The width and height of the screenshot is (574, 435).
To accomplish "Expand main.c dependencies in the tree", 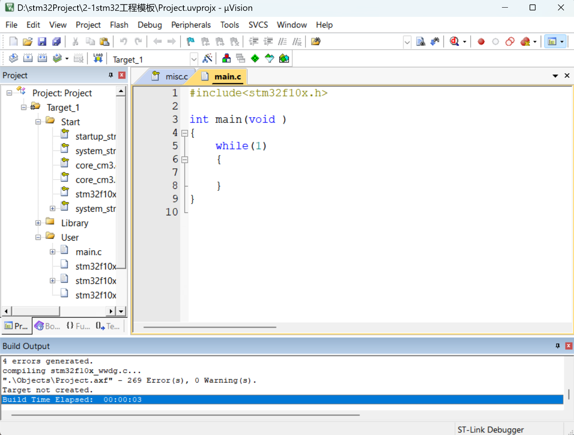I will [x=52, y=252].
